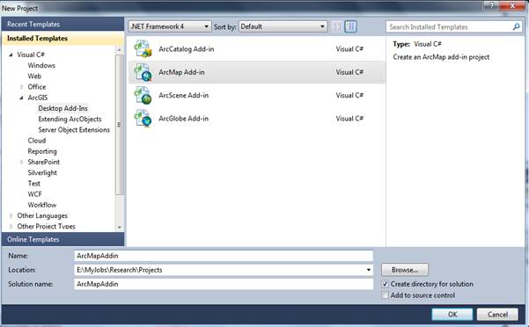
Task: Select Windows in the template tree
Action: (41, 65)
